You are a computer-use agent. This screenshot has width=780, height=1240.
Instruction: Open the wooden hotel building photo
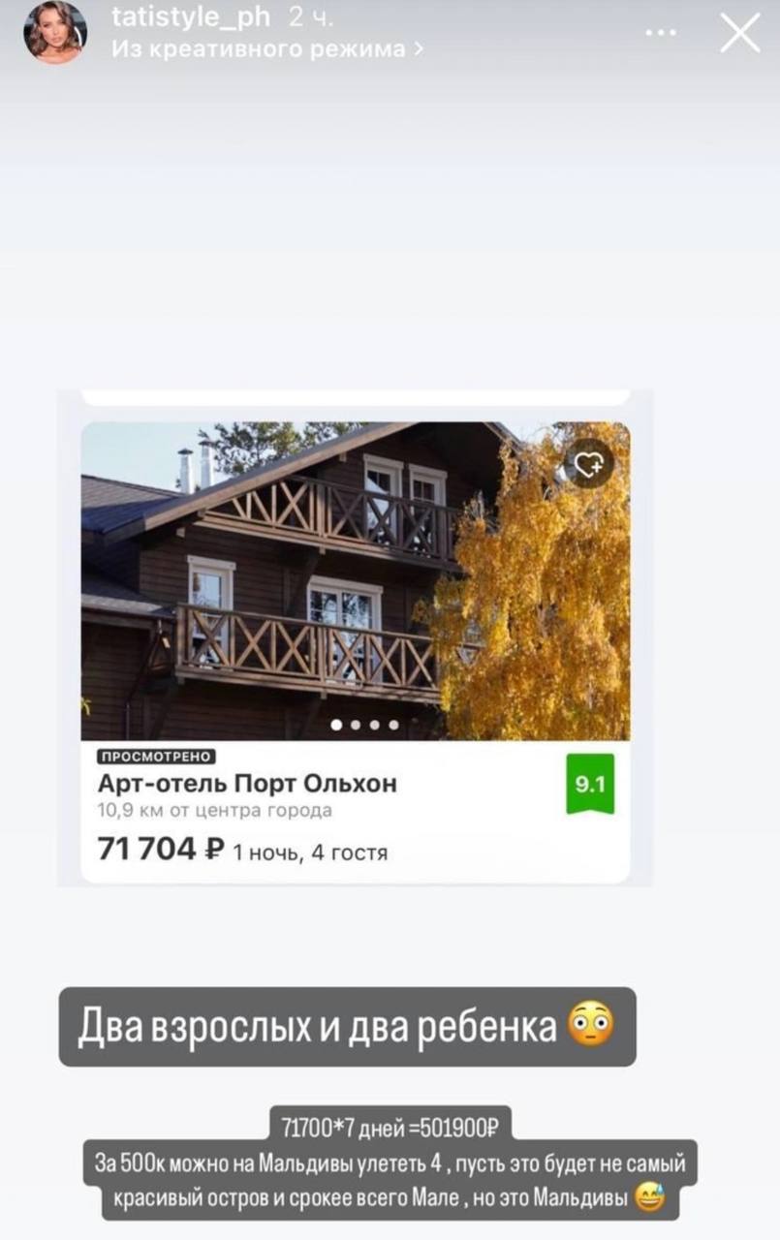[x=355, y=581]
